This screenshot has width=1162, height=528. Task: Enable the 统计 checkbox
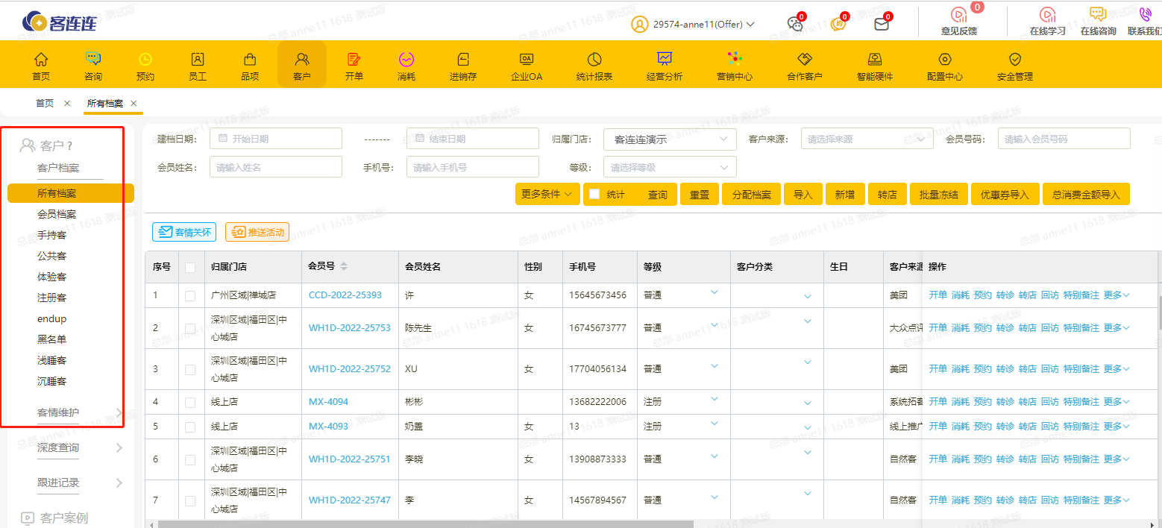click(594, 195)
